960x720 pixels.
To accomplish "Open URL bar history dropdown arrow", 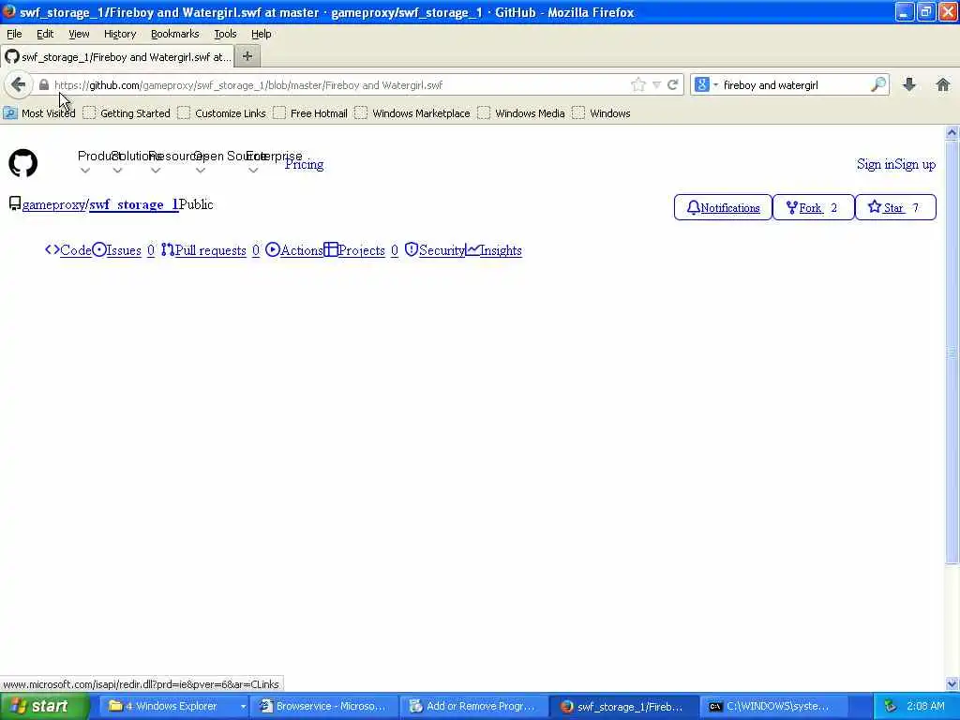I will coord(656,84).
